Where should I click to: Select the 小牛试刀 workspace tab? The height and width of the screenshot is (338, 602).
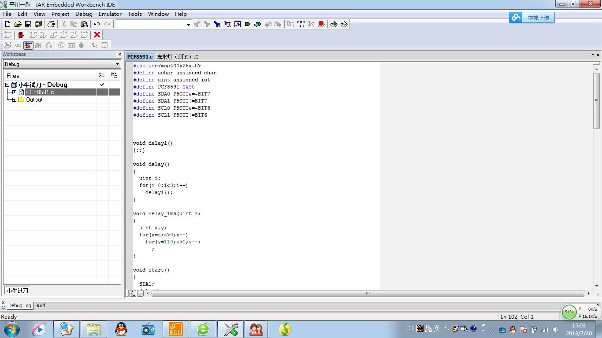coord(17,290)
